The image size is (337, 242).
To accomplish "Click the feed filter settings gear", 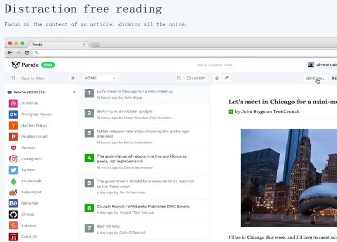I will click(73, 78).
